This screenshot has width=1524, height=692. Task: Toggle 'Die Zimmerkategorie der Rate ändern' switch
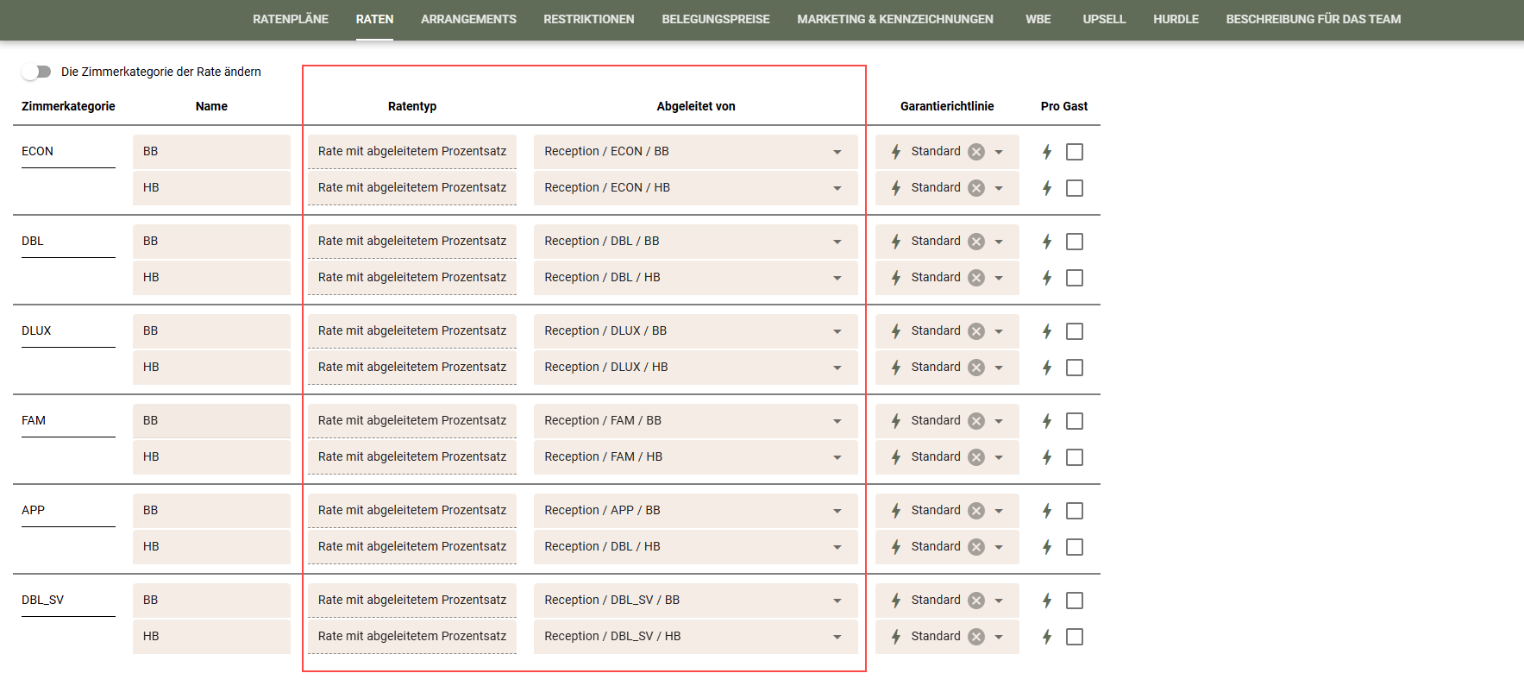[x=36, y=72]
